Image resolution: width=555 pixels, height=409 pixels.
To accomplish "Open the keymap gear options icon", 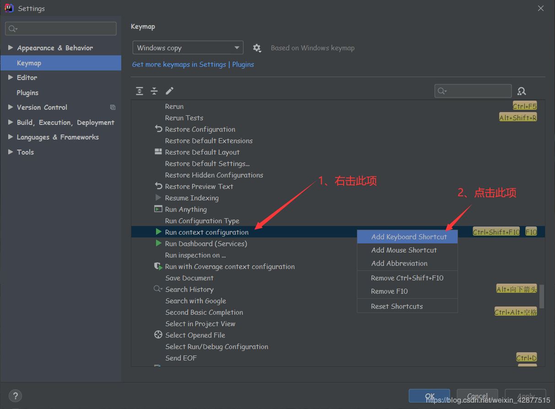I will click(257, 48).
